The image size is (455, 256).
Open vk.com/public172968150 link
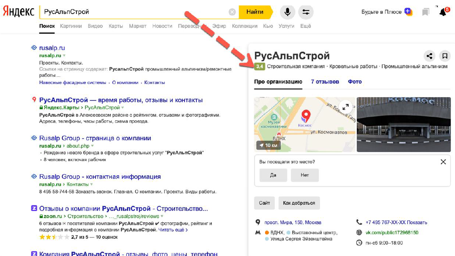click(x=392, y=232)
